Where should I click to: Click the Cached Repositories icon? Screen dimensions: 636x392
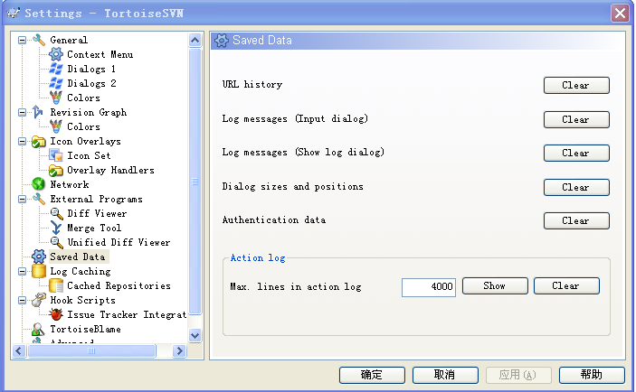(x=56, y=285)
